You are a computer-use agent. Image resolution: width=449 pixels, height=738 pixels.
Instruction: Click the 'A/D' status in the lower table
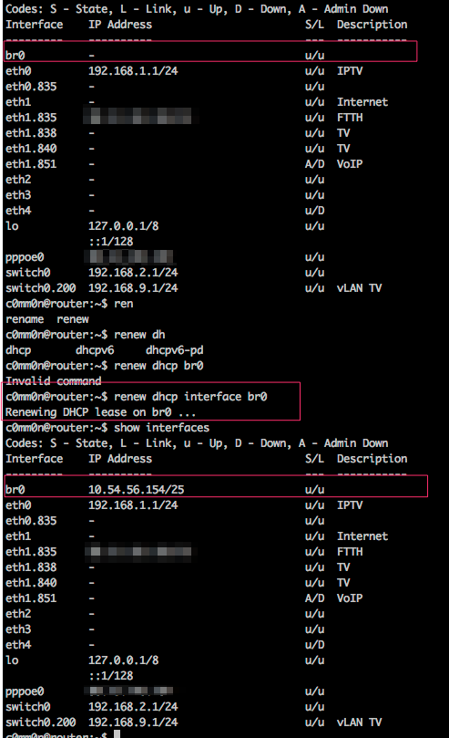click(x=315, y=598)
